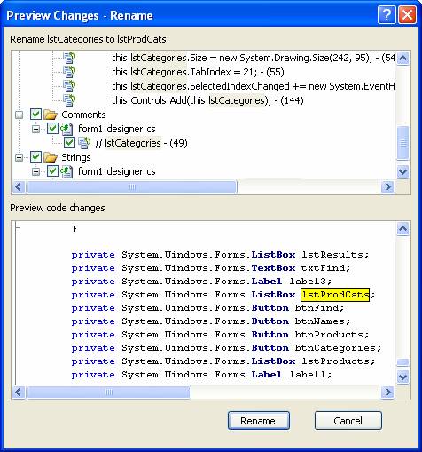Click the reference icon beside the lstCategories.Size line
Viewport: 422px width, 452px height.
pyautogui.click(x=69, y=58)
